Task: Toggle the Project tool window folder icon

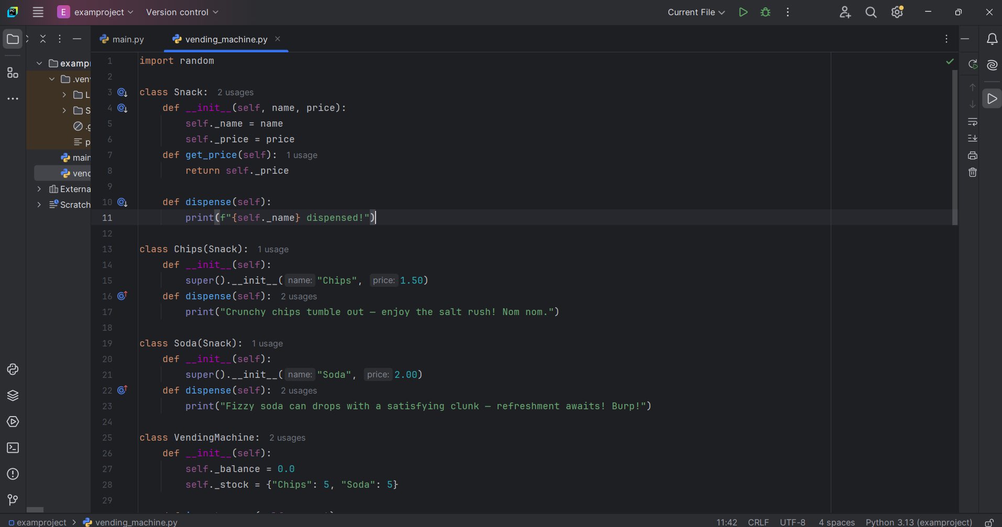Action: [13, 39]
